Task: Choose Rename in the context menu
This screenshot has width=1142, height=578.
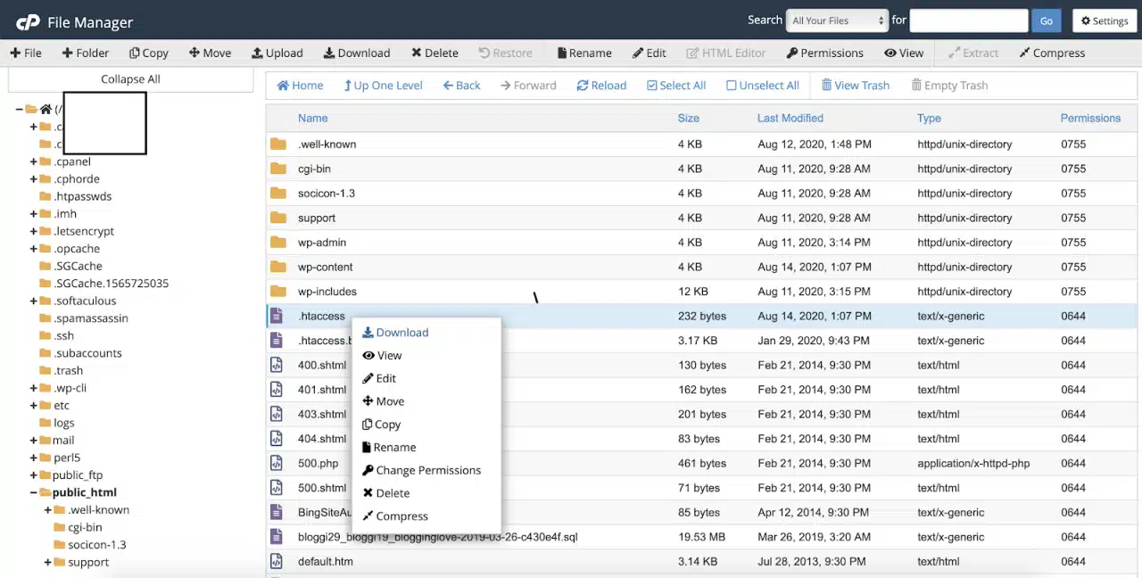Action: click(x=389, y=447)
